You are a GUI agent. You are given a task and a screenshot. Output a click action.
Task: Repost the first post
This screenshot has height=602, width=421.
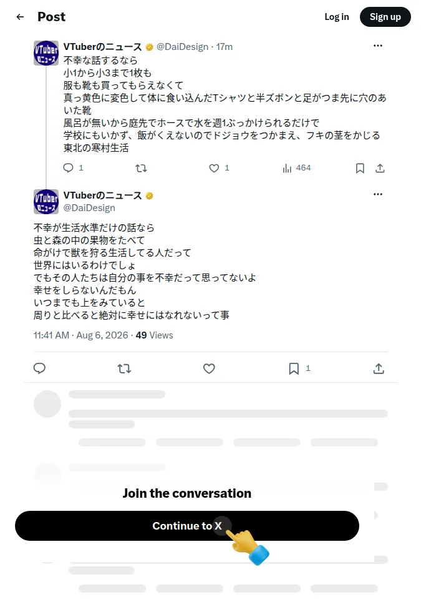141,168
